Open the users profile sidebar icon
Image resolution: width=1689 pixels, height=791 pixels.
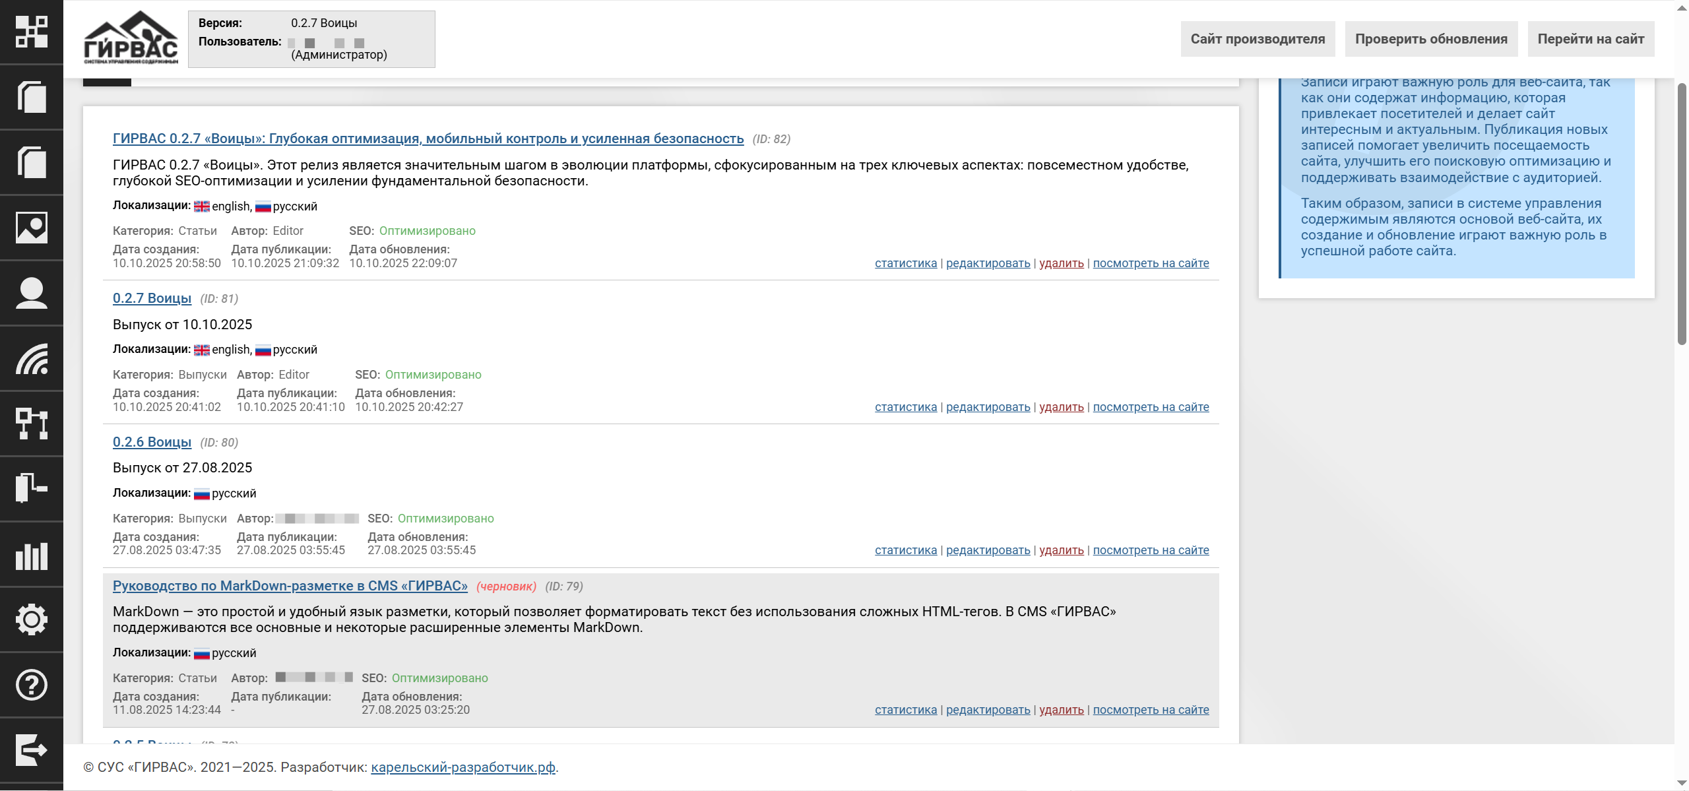pos(31,293)
